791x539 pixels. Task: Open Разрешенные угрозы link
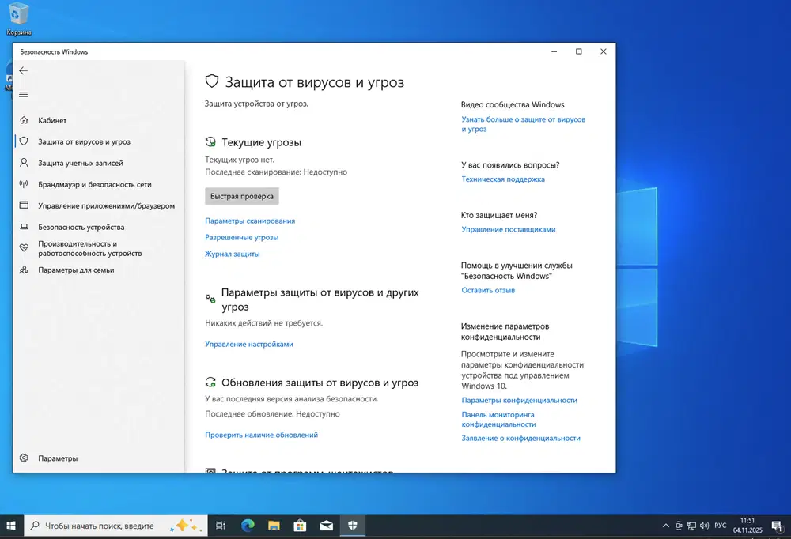point(241,237)
